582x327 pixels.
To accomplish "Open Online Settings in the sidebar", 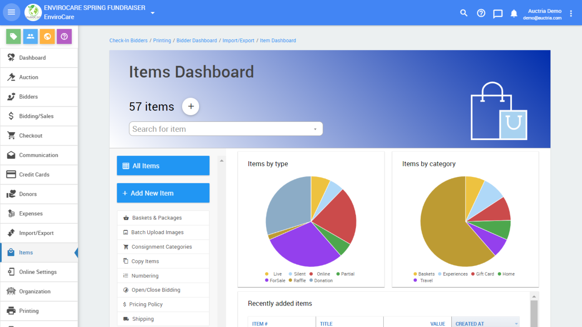I will (x=38, y=272).
